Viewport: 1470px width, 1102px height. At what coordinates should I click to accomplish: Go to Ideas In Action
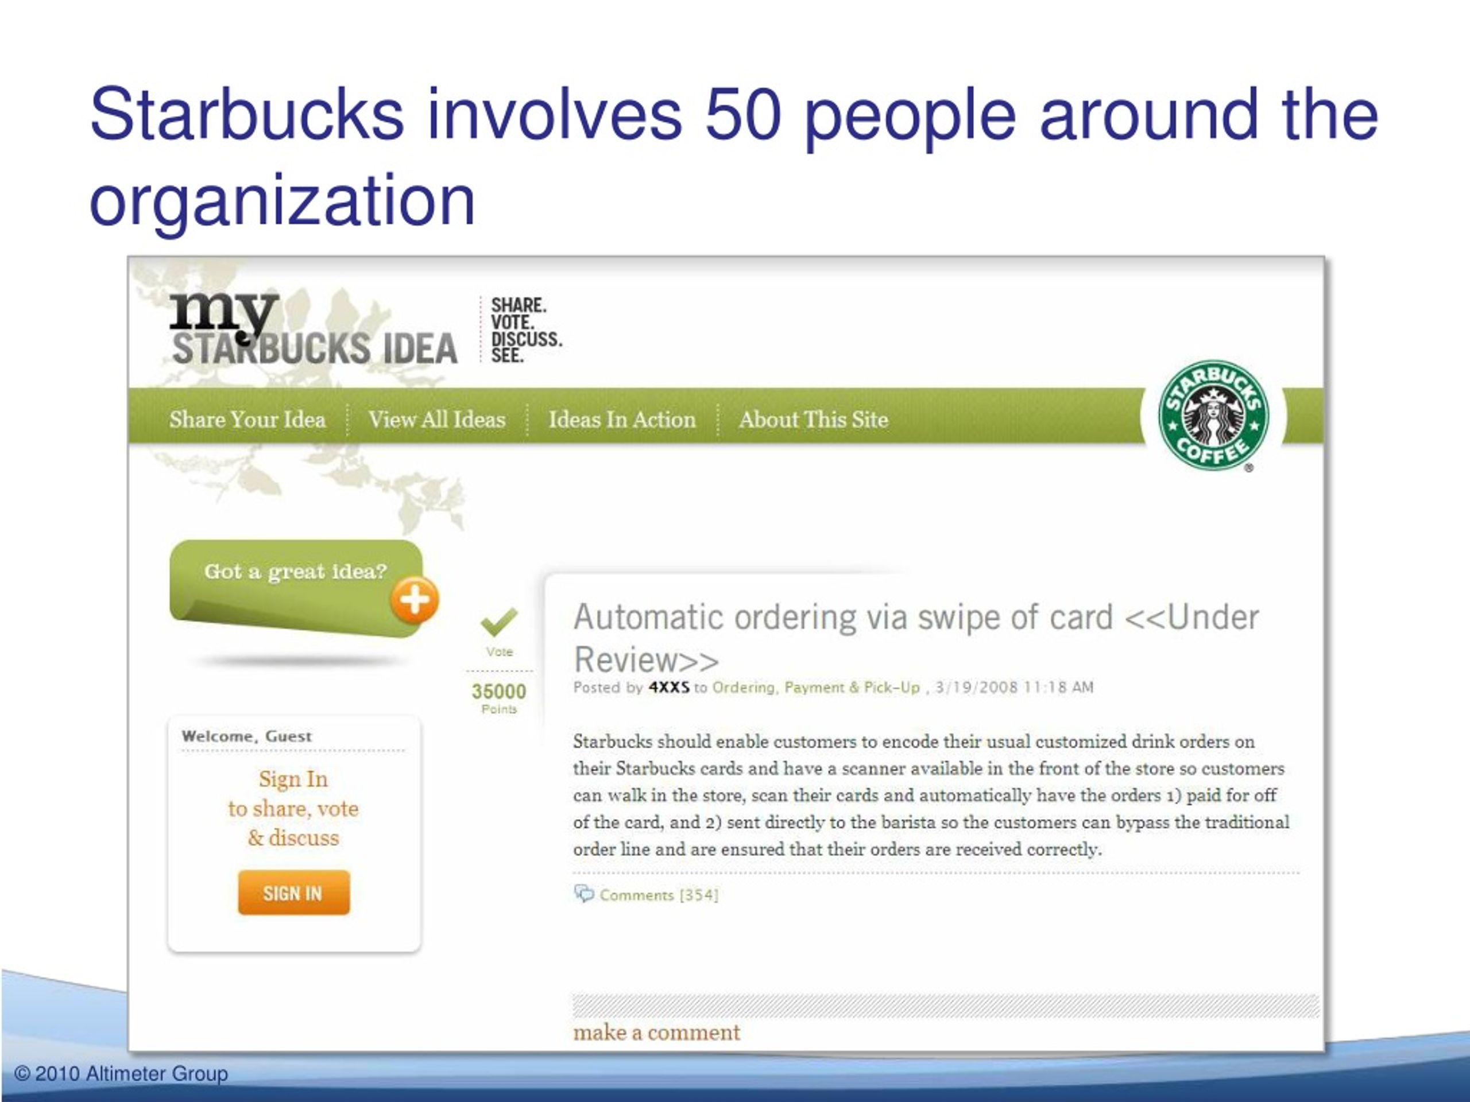(622, 420)
